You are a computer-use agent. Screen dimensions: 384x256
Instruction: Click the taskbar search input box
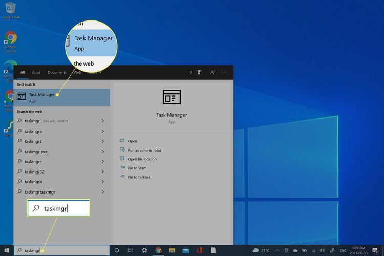click(x=61, y=250)
